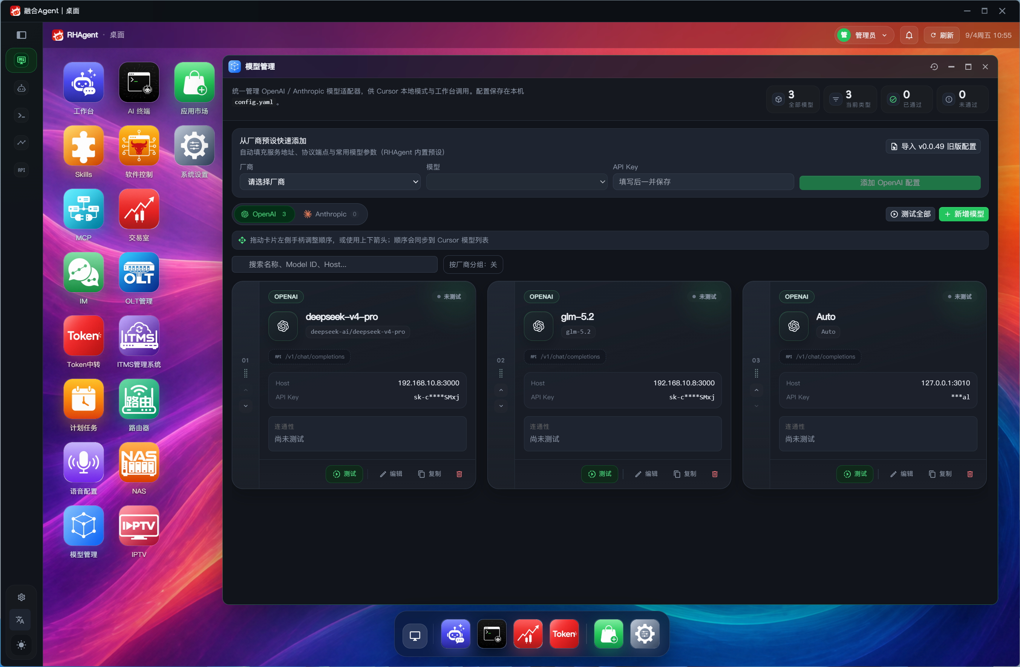Launch the AI 终端 desktop icon
The height and width of the screenshot is (667, 1020).
[139, 82]
